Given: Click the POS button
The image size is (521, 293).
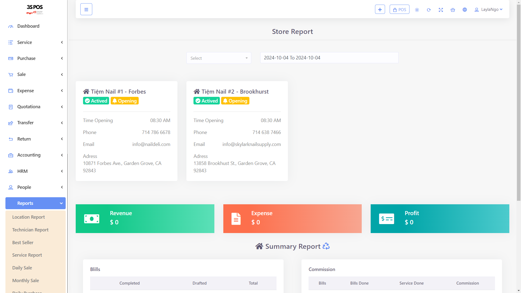Looking at the screenshot, I should click(399, 9).
